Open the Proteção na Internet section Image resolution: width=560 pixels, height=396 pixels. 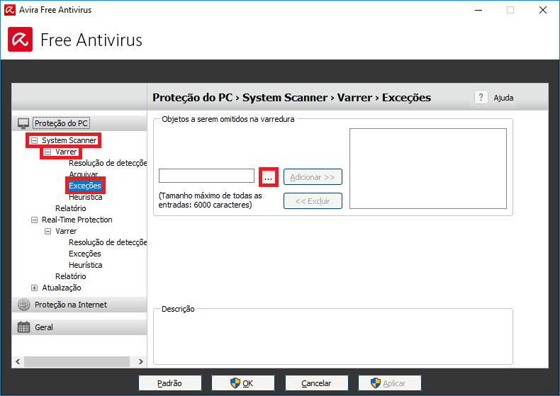(71, 305)
